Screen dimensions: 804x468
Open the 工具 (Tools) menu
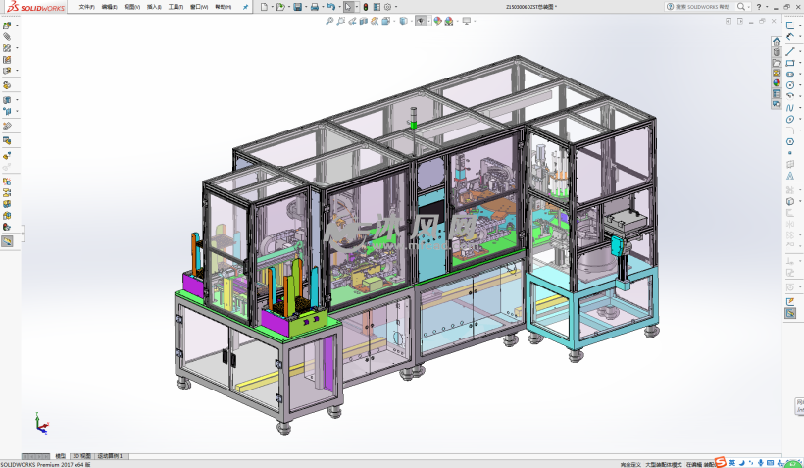pyautogui.click(x=176, y=7)
